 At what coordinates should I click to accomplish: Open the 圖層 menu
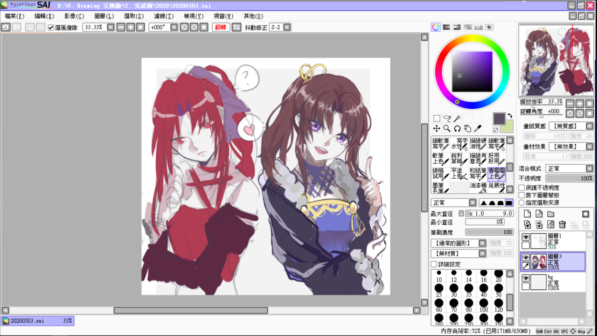click(x=104, y=16)
